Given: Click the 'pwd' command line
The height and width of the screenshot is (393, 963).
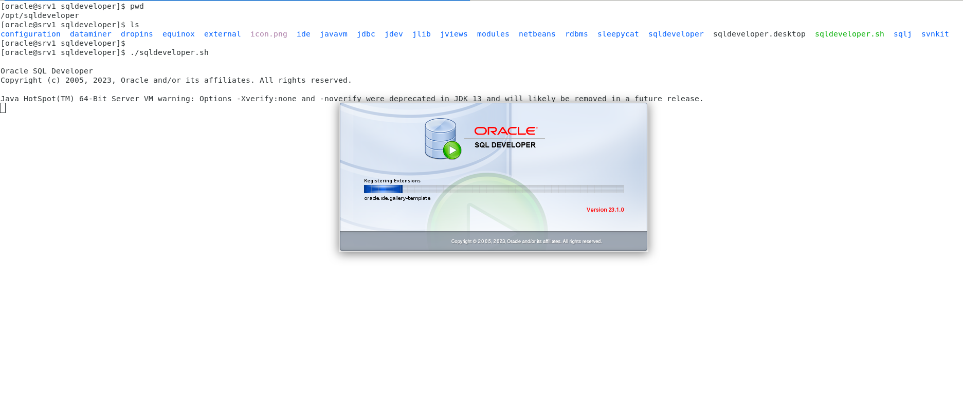Looking at the screenshot, I should (x=72, y=6).
